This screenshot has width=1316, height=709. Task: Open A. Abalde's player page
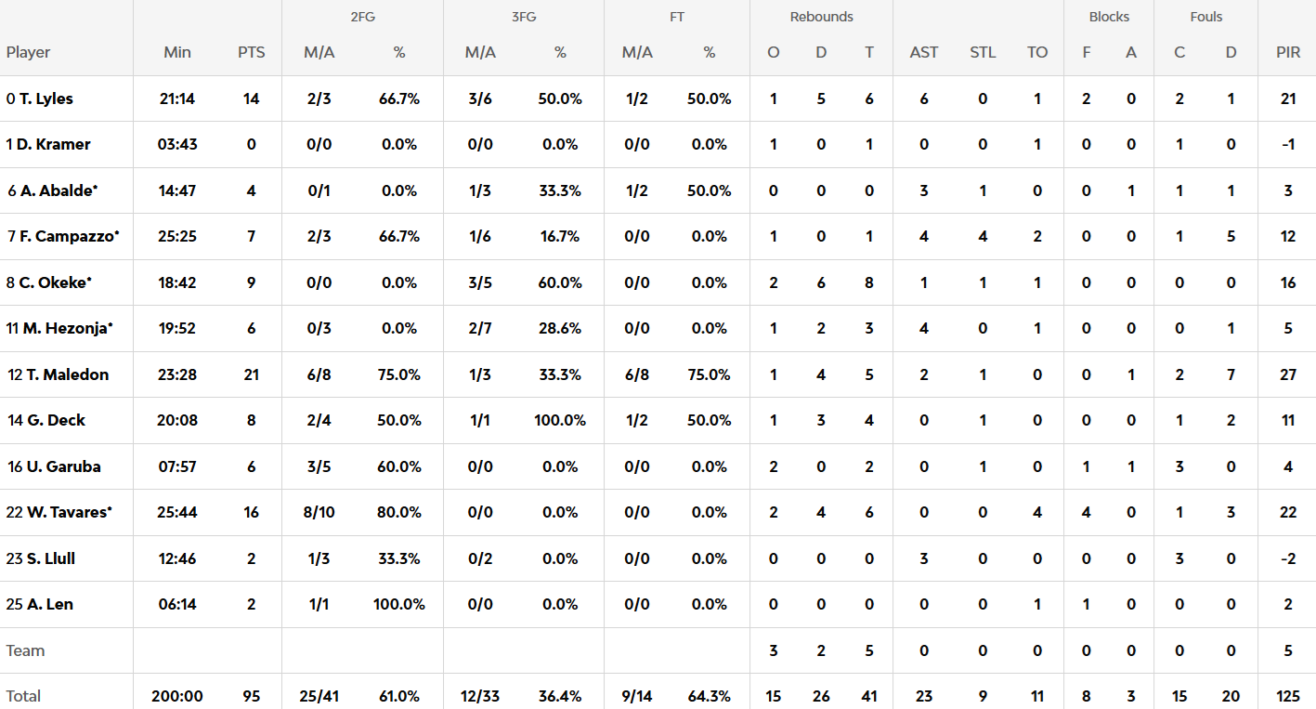point(59,190)
